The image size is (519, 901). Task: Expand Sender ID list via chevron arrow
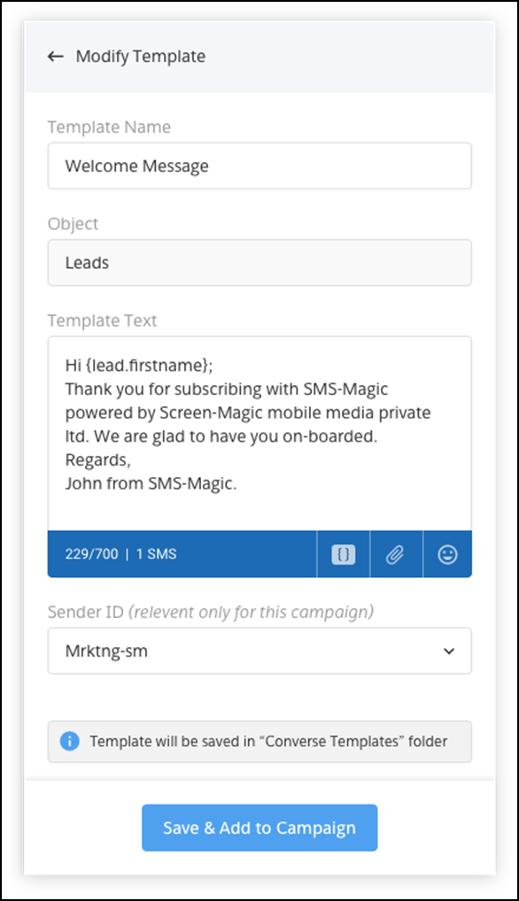[449, 651]
